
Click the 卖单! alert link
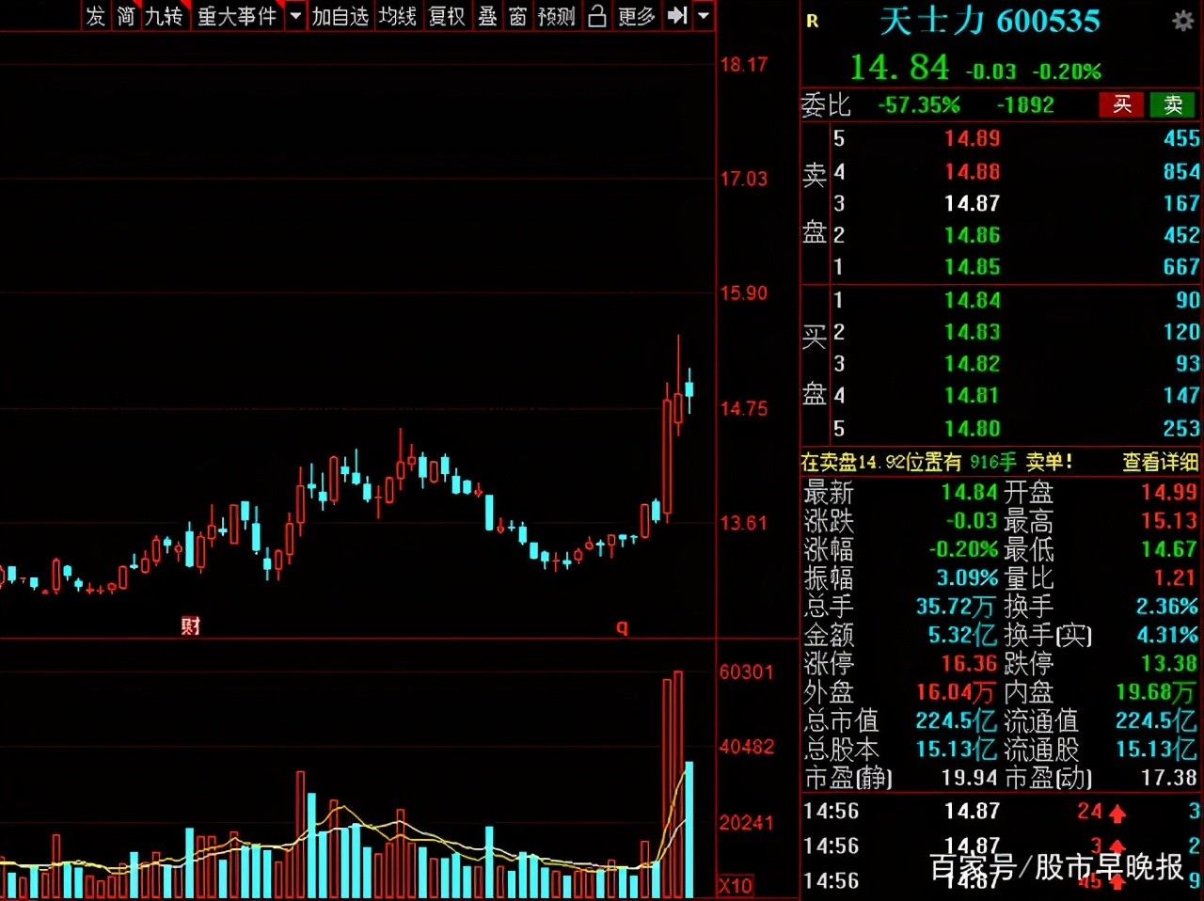(1050, 462)
